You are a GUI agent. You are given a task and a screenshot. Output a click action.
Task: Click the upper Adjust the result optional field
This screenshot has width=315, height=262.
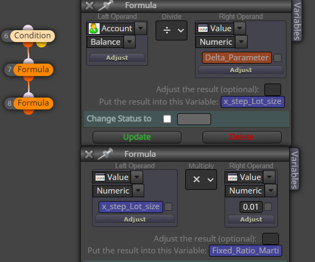tap(272, 89)
